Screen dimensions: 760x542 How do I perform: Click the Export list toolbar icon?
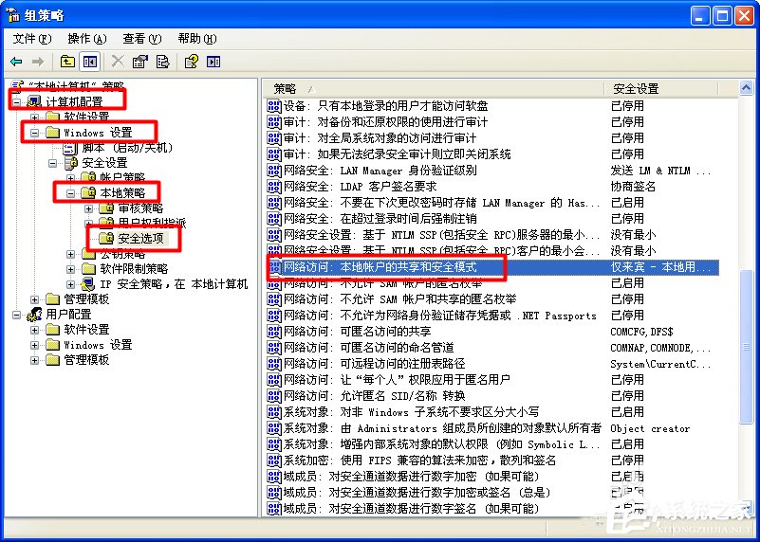click(x=163, y=62)
